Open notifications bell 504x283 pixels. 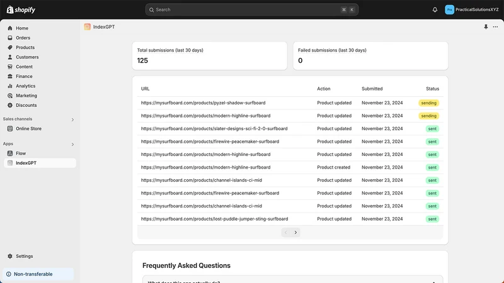pyautogui.click(x=435, y=9)
